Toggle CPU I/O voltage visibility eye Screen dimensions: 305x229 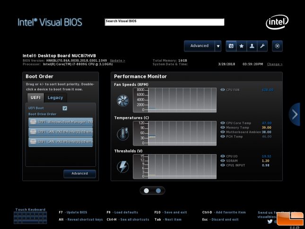click(223, 156)
